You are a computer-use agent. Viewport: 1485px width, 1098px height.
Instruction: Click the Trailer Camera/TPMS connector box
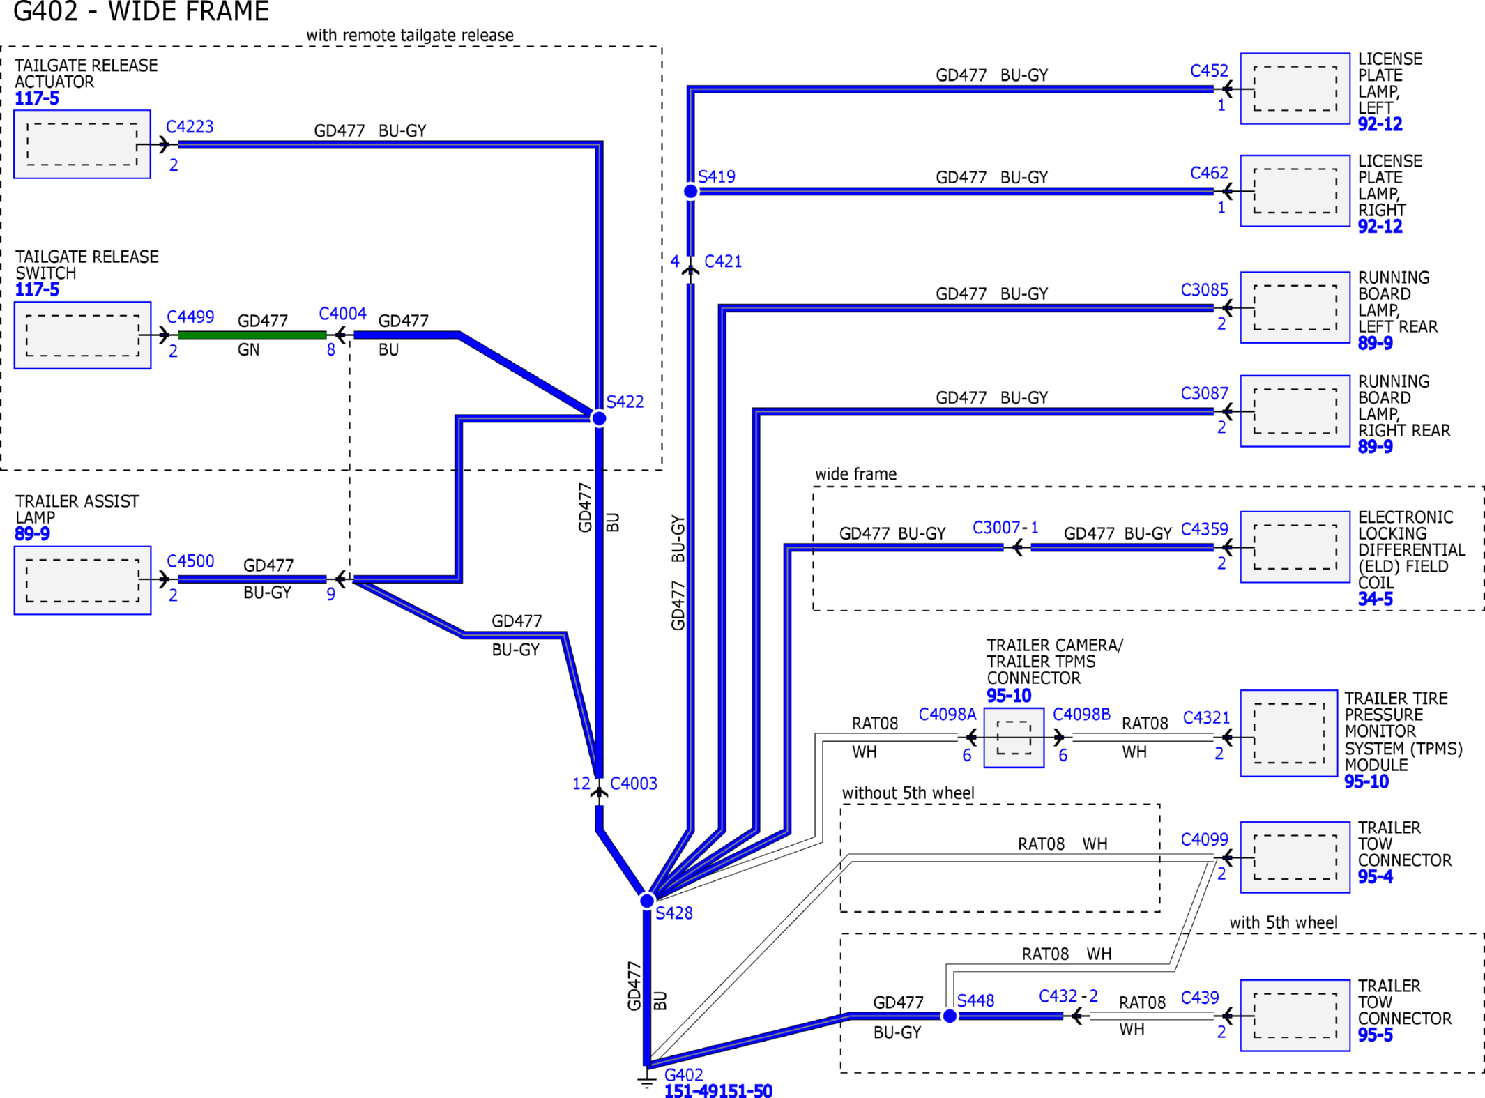click(x=1014, y=738)
